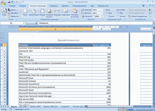Switch to Page Break Preview in status bar
The width and height of the screenshot is (155, 111).
tap(126, 109)
